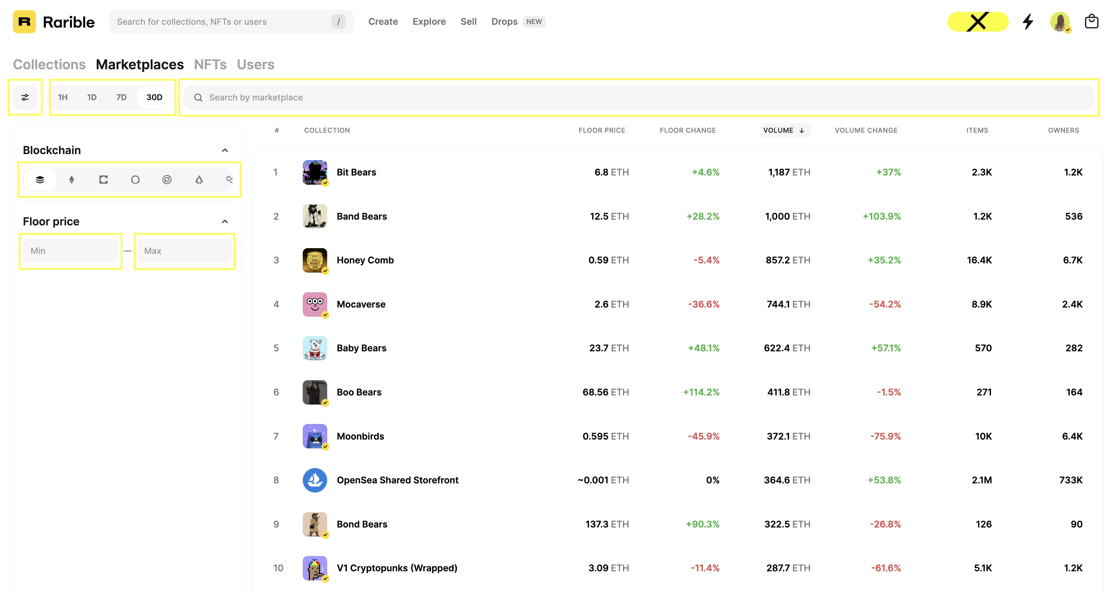1120x592 pixels.
Task: Select the plain ring blockchain filter icon
Action: [135, 180]
